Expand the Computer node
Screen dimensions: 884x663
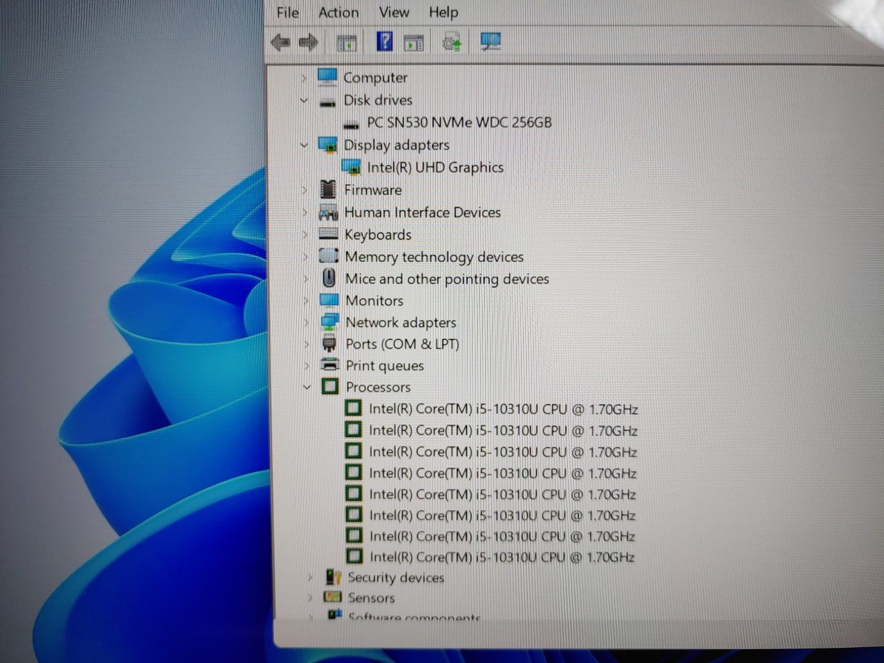(x=303, y=78)
